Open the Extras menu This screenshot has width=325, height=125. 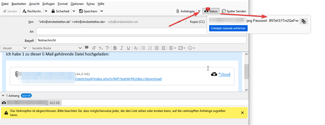(91, 4)
